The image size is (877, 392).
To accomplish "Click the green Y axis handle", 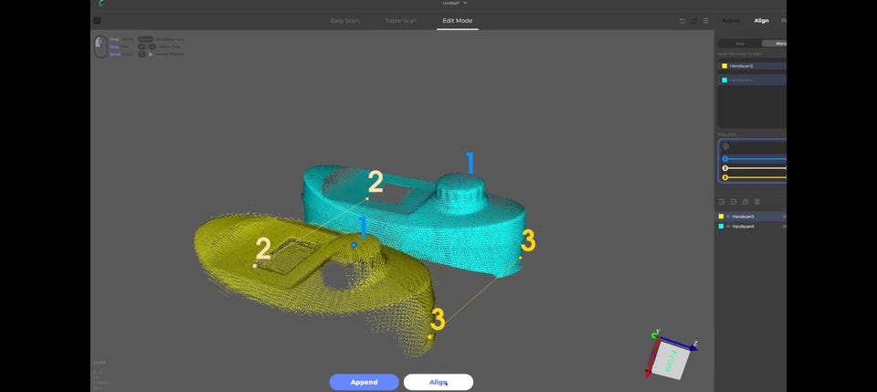I will click(655, 335).
